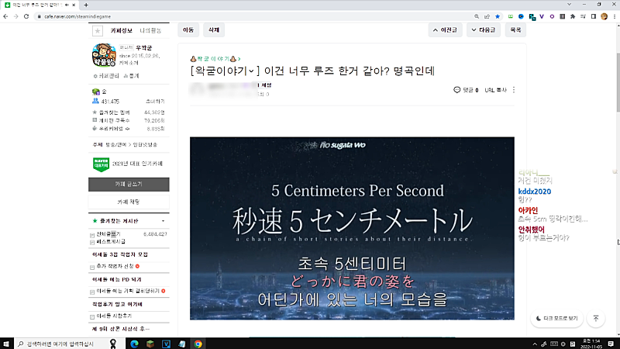Image resolution: width=620 pixels, height=349 pixels.
Task: Open 이세돌 시참후기 board
Action: pos(114,316)
